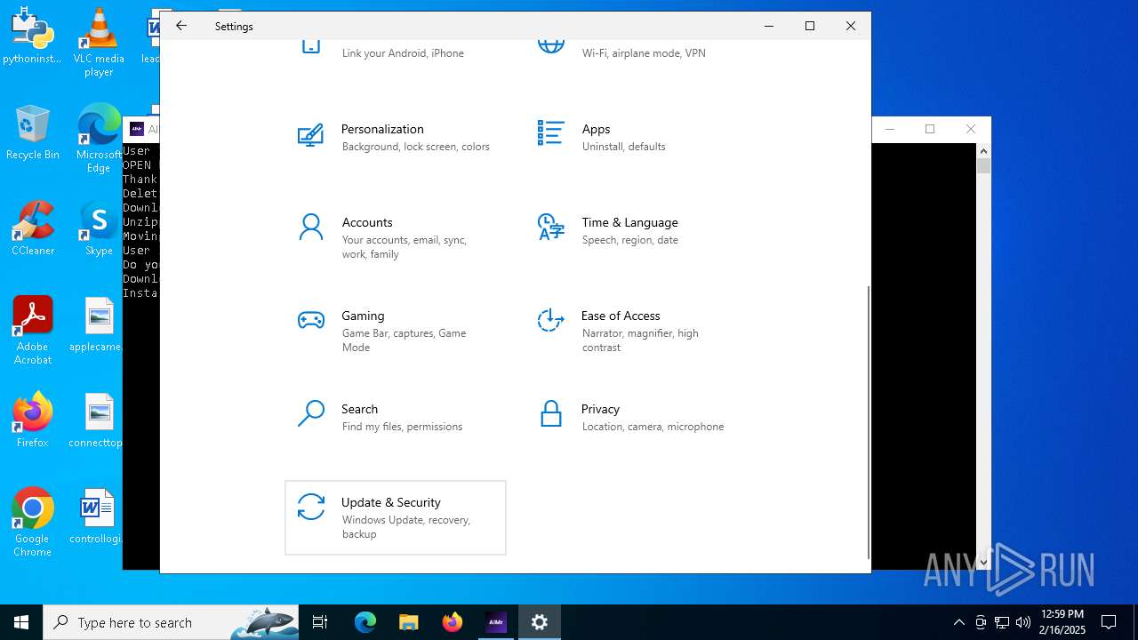Click 'Location, camera, microphone' description

point(653,427)
